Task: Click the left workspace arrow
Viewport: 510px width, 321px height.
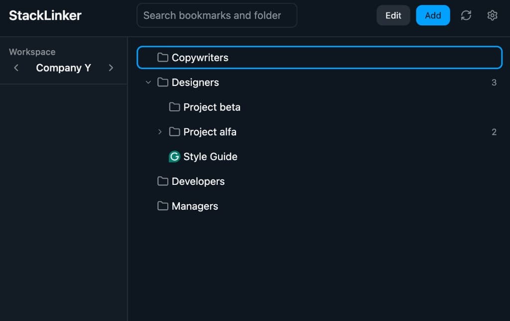Action: 16,68
